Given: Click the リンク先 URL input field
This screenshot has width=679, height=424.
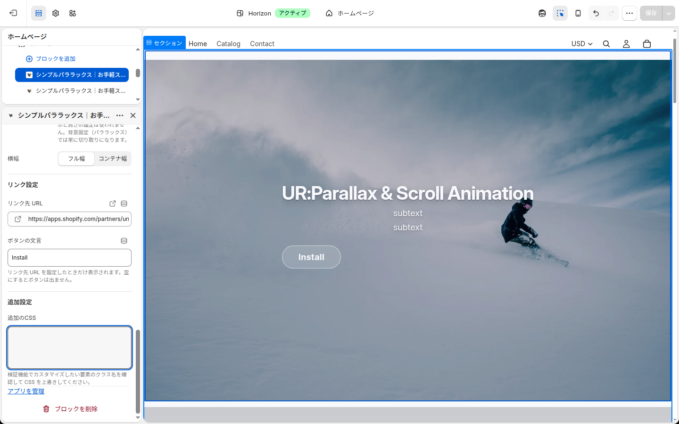Looking at the screenshot, I should [x=69, y=219].
